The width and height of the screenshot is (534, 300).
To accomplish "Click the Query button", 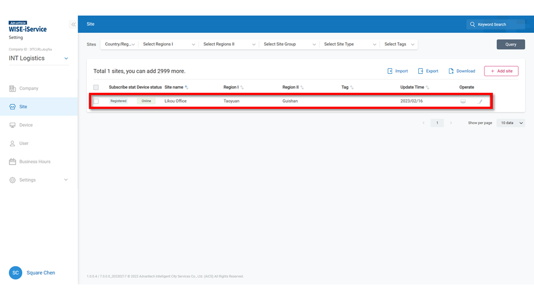I will coord(510,44).
